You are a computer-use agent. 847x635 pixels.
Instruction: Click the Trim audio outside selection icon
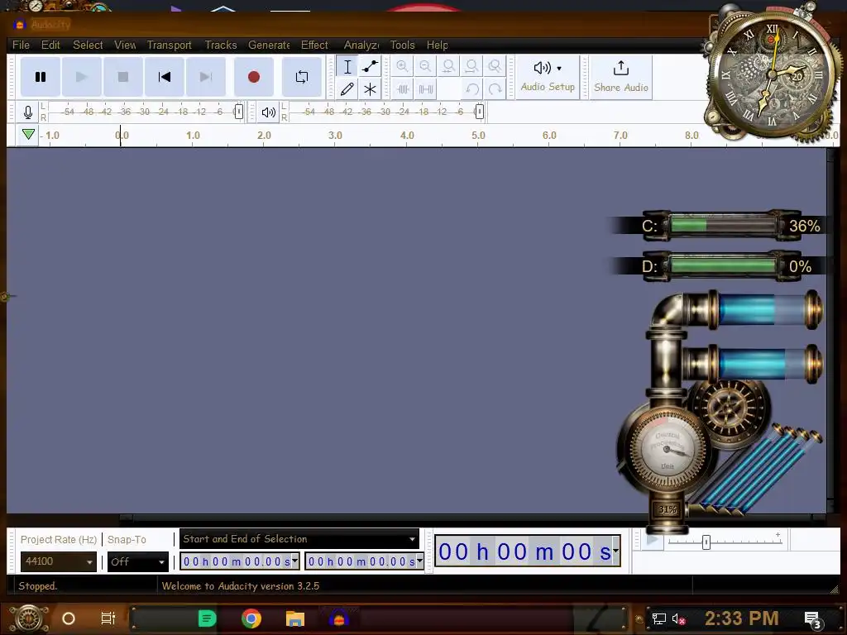point(403,89)
